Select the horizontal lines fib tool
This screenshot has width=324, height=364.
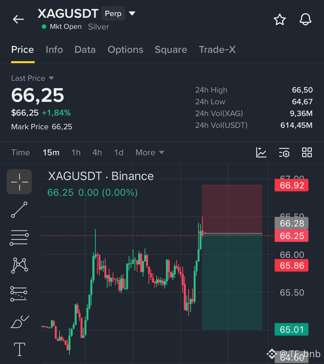coord(19,237)
